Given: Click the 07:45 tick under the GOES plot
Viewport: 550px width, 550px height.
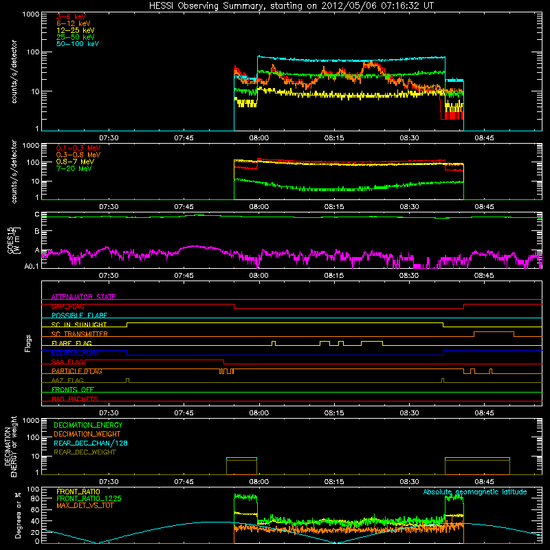Looking at the screenshot, I should click(184, 276).
